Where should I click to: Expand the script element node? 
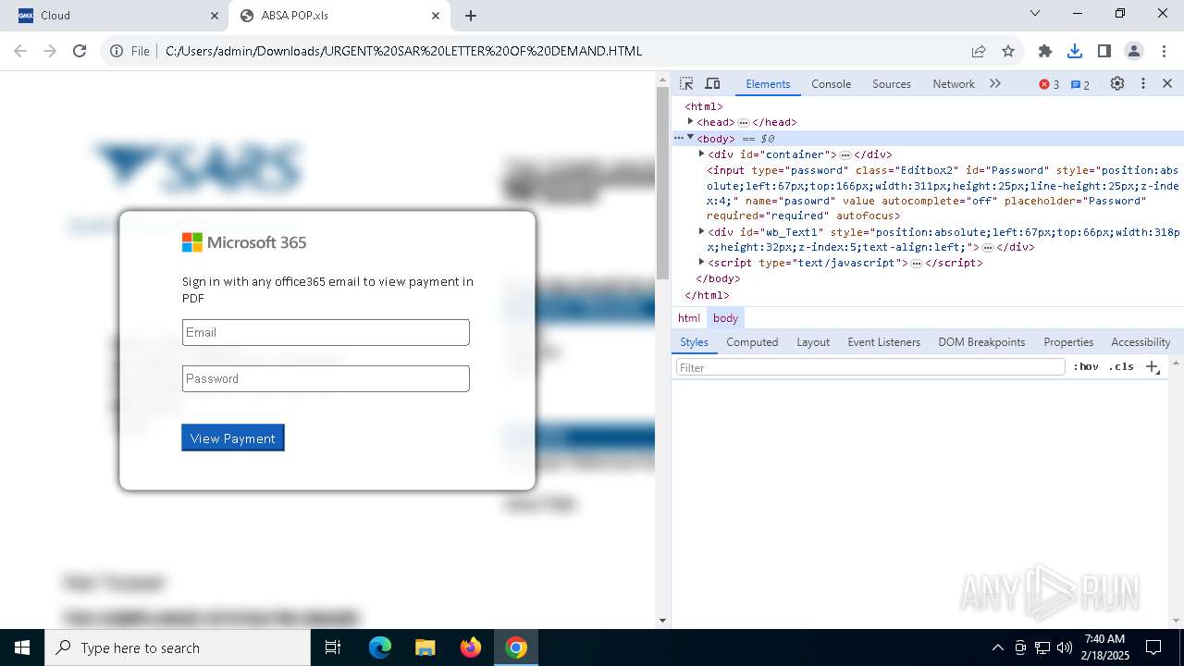coord(701,262)
